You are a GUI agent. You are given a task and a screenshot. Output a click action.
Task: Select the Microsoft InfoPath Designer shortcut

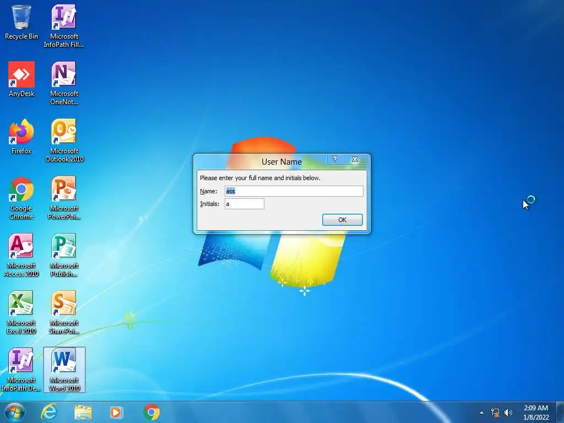[x=21, y=370]
